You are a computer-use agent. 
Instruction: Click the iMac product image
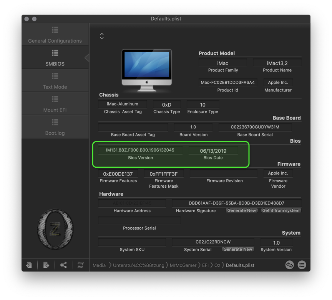click(147, 70)
